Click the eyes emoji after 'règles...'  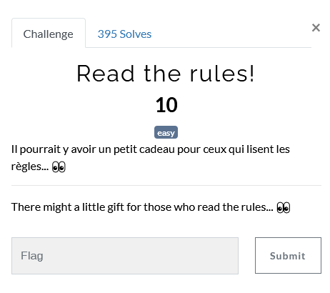point(59,167)
